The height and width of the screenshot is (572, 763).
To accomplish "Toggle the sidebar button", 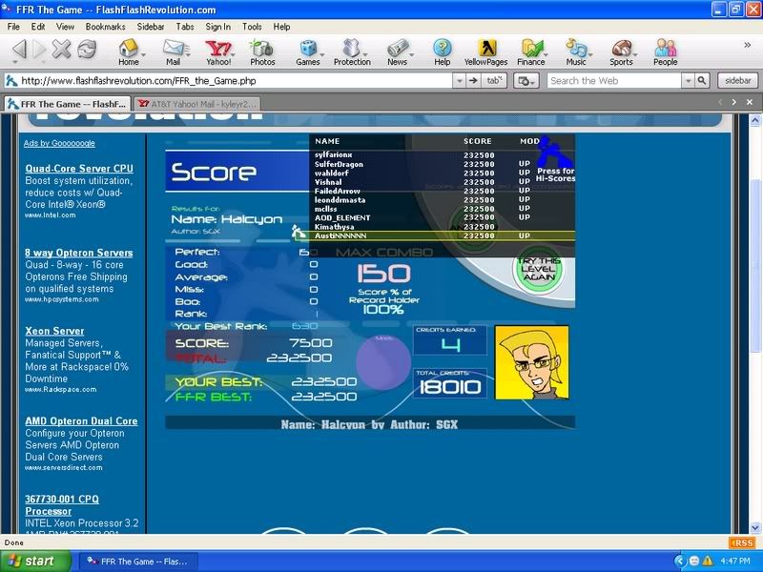I will [x=734, y=81].
